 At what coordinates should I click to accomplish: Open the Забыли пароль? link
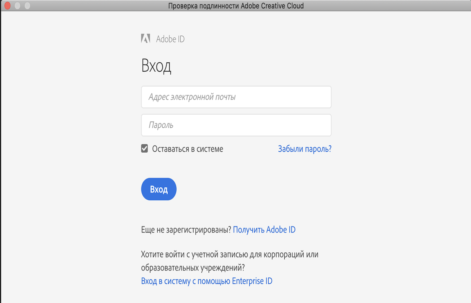[304, 149]
